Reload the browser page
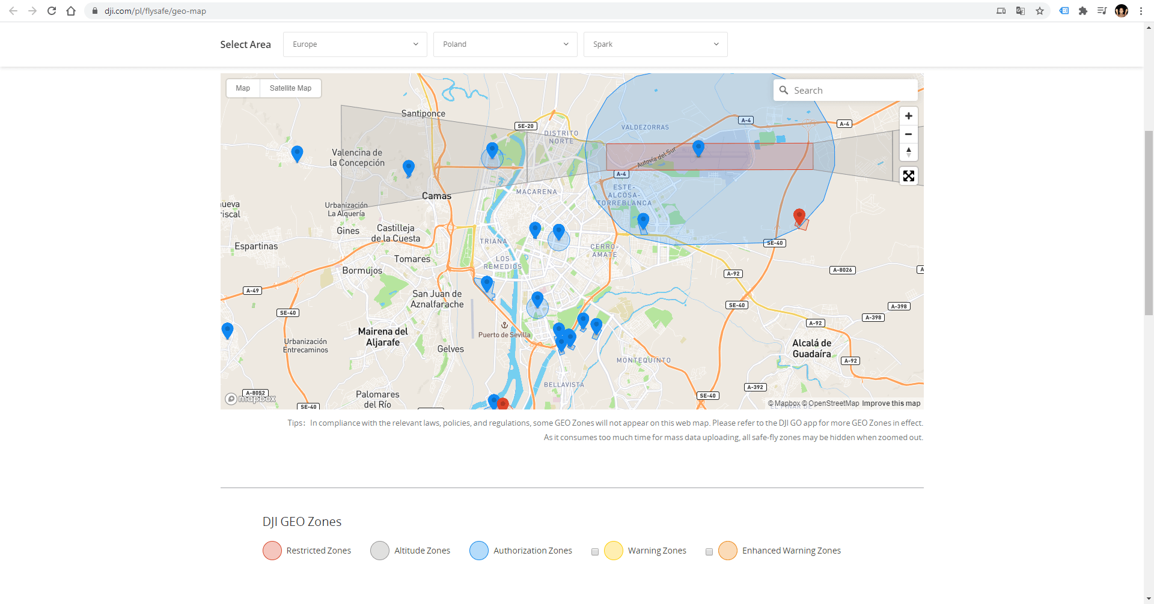1154x604 pixels. pos(52,11)
